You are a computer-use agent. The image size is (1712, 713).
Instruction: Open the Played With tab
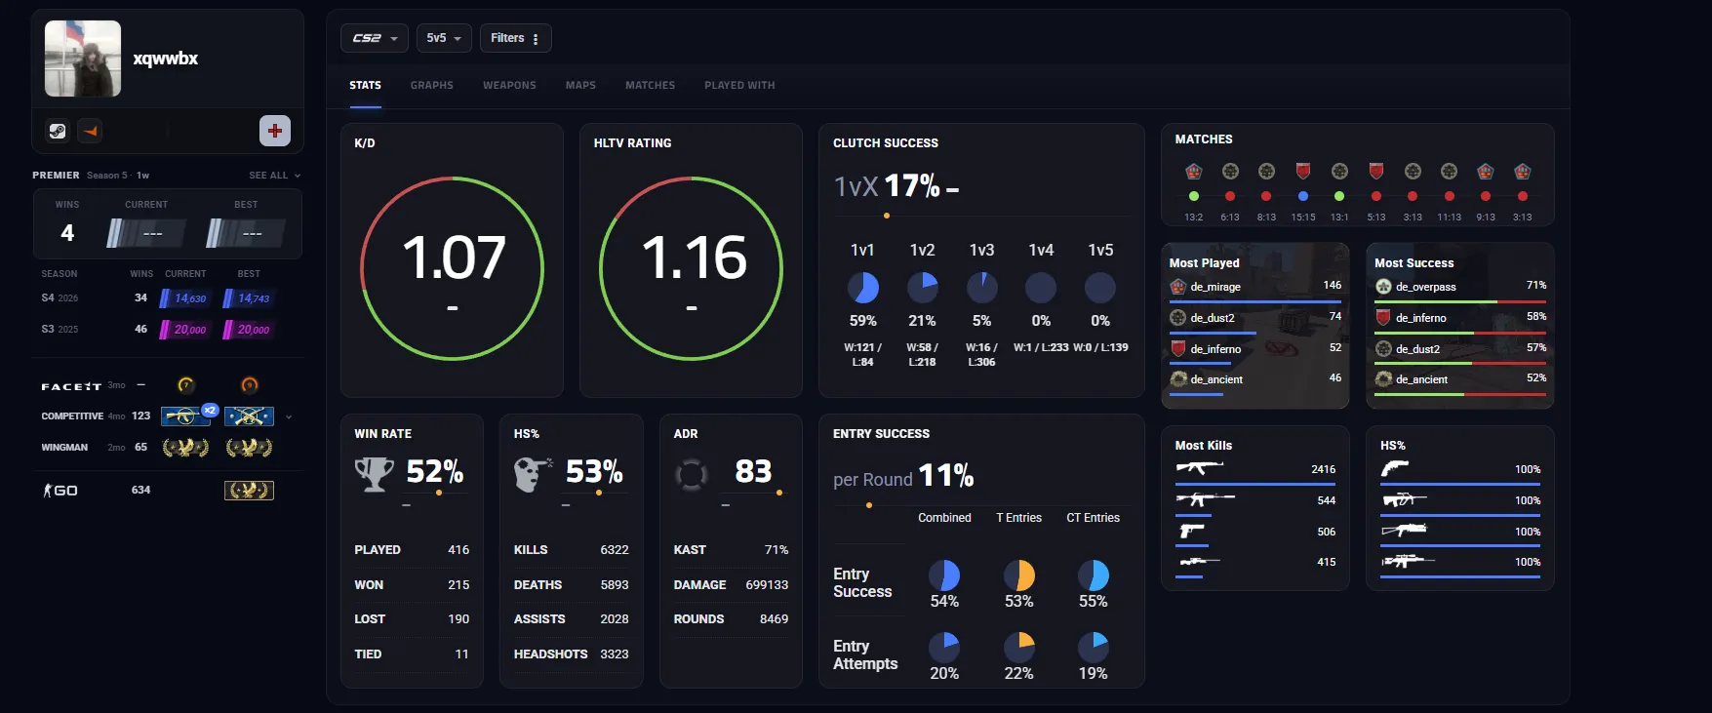pos(739,86)
